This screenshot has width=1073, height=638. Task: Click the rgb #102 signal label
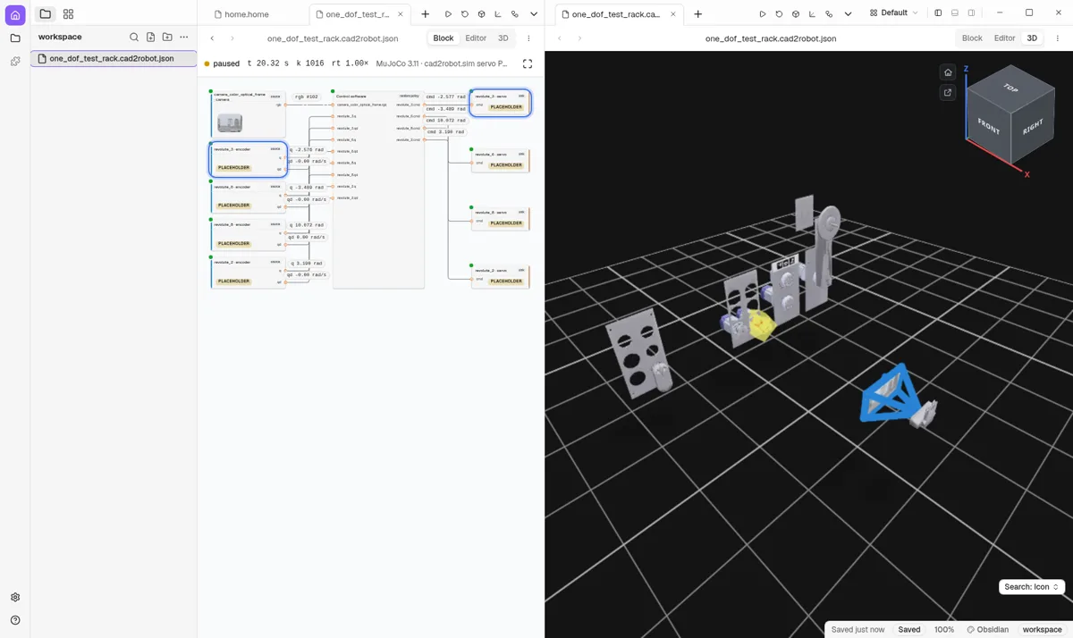tap(307, 97)
